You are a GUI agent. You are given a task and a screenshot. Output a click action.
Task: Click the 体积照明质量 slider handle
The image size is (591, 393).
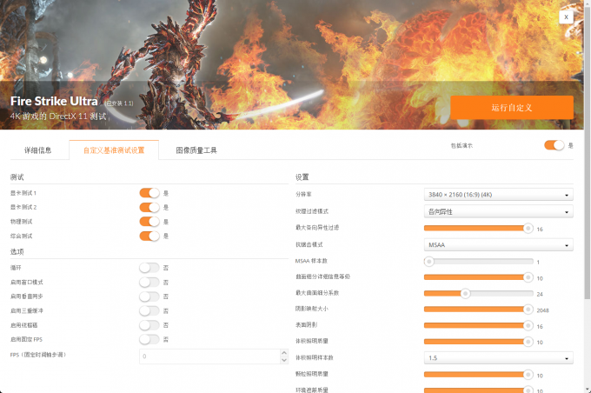pyautogui.click(x=528, y=342)
